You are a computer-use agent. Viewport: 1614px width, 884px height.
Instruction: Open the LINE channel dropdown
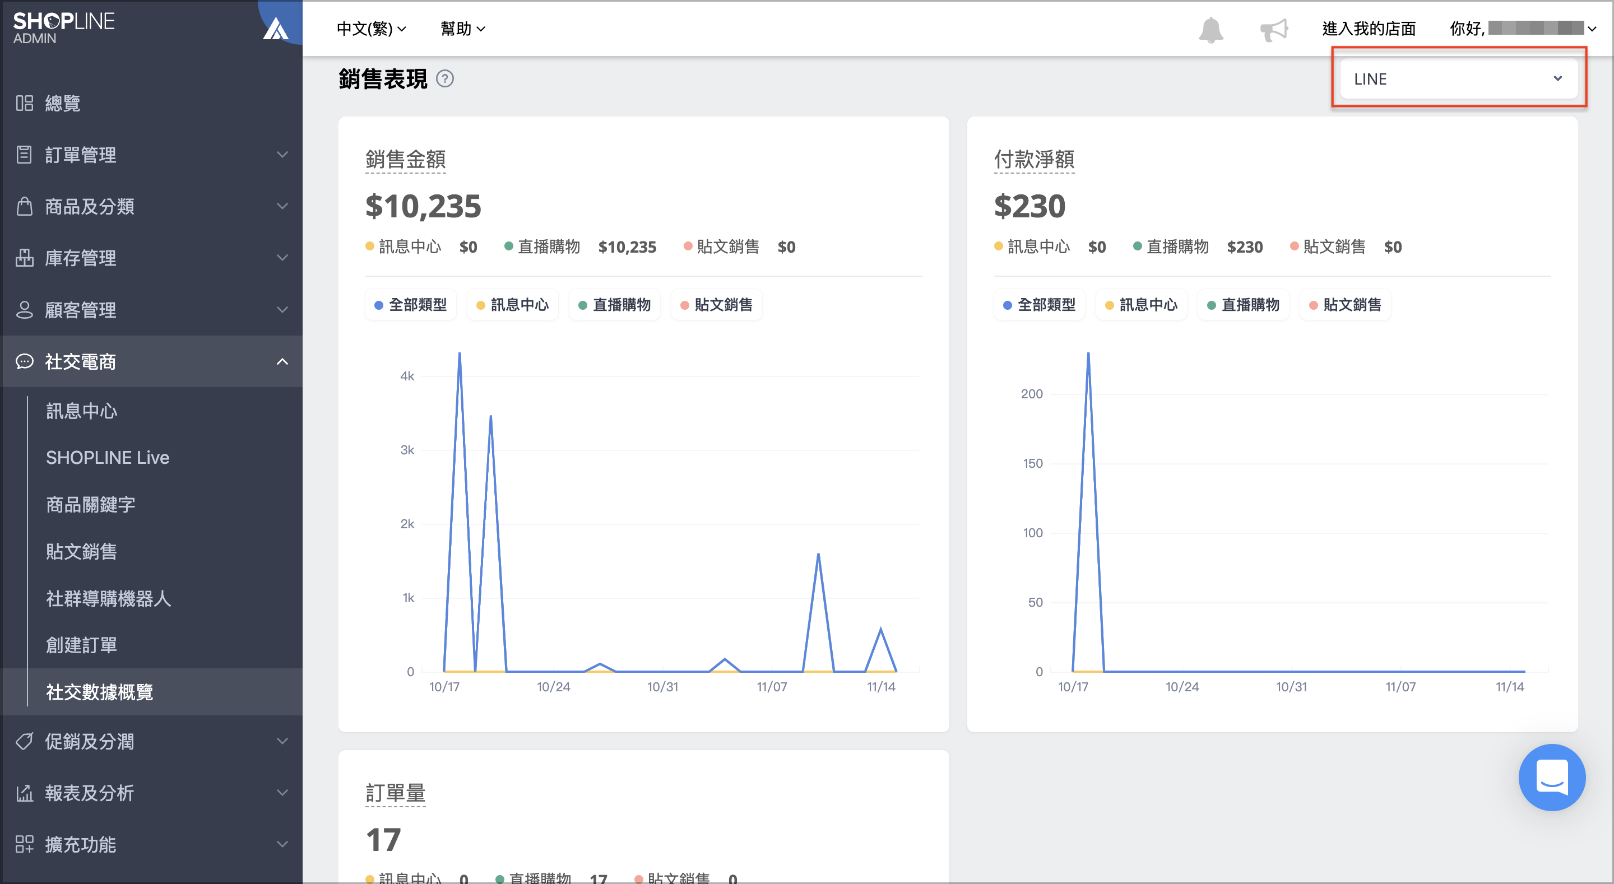tap(1458, 79)
